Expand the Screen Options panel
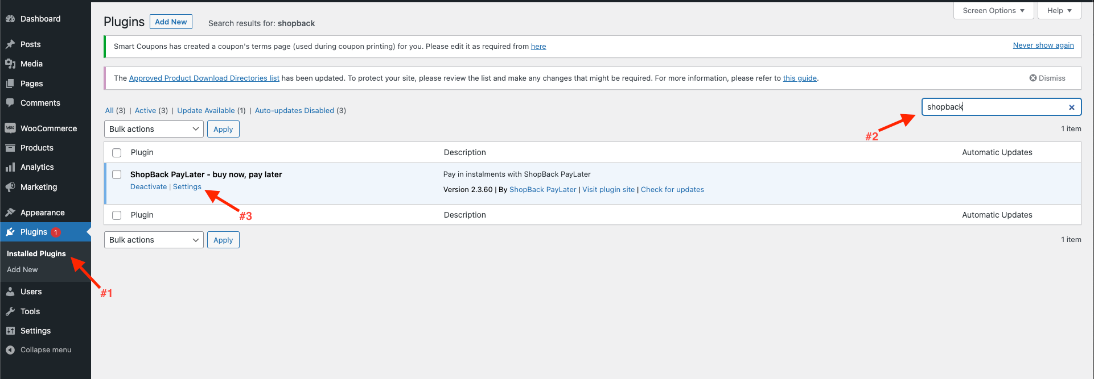Viewport: 1094px width, 379px height. click(994, 11)
